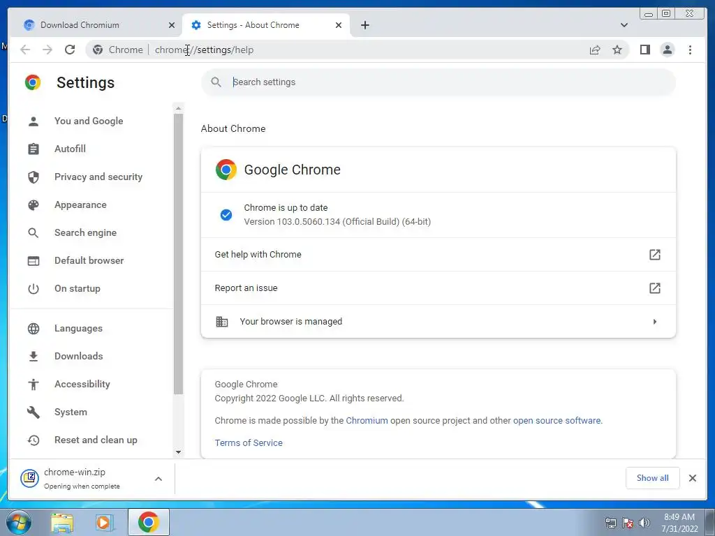Open the Chrome three-dot menu
The width and height of the screenshot is (715, 536).
pyautogui.click(x=690, y=50)
